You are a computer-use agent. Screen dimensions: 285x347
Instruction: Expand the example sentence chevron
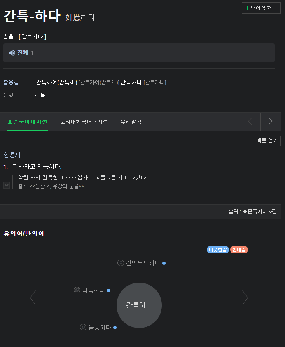7,185
